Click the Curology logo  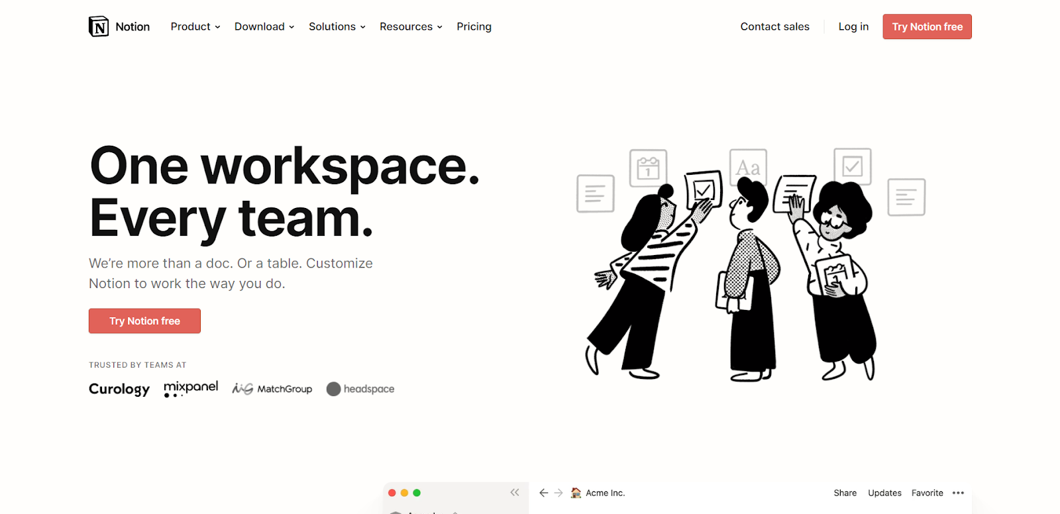pos(119,389)
